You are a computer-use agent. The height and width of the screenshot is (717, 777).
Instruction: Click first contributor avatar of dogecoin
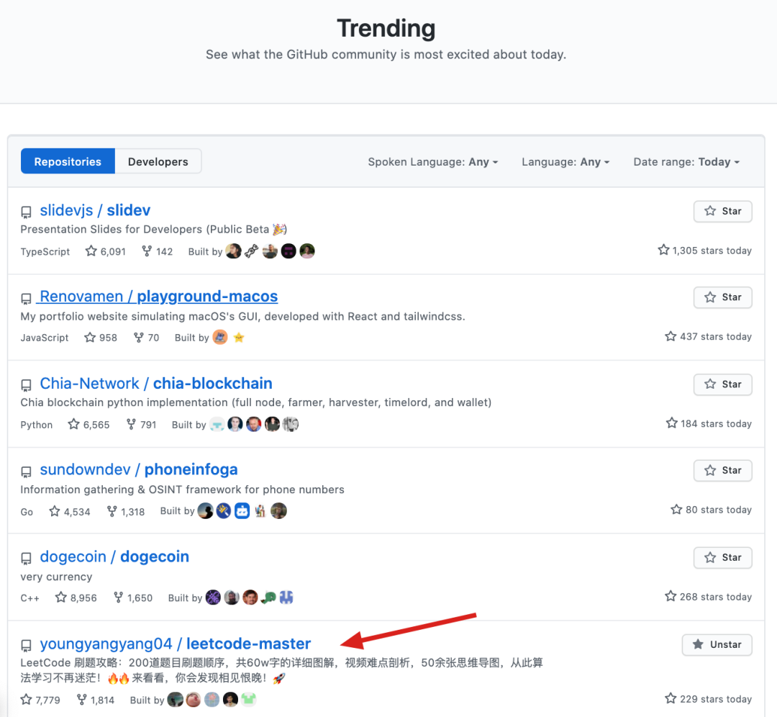pyautogui.click(x=213, y=597)
